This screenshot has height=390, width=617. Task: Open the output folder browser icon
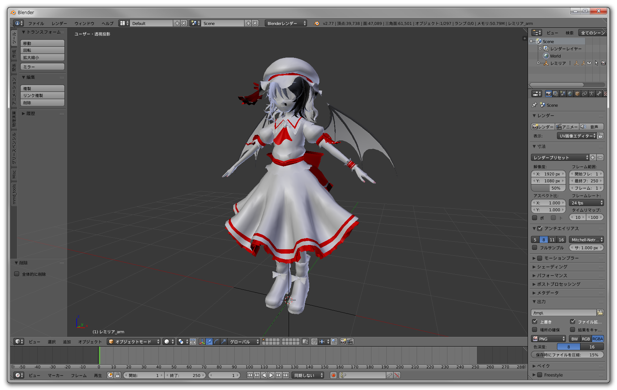[x=600, y=313]
